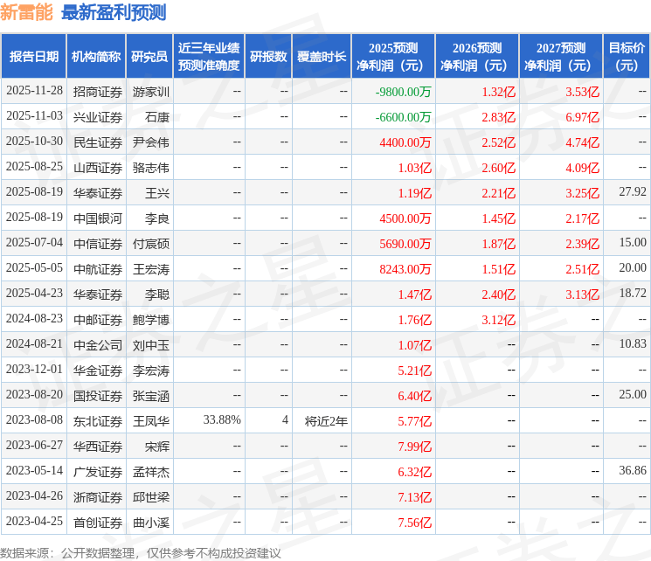Click the 36.86 target price
Screen dimensions: 651x561
(x=633, y=470)
